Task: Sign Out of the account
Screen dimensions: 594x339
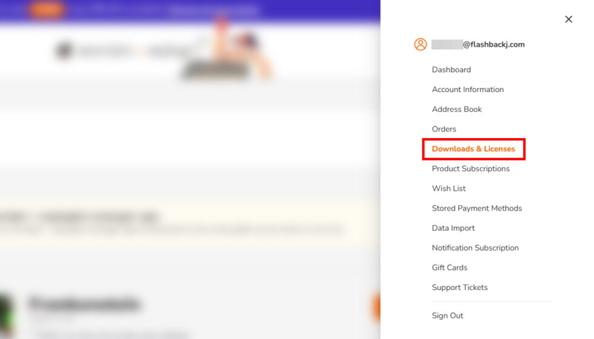Action: coord(447,315)
